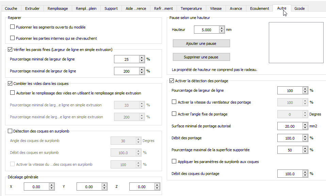Viewport: 326px width, 196px height.
Task: Select the Support tab
Action: (111, 8)
